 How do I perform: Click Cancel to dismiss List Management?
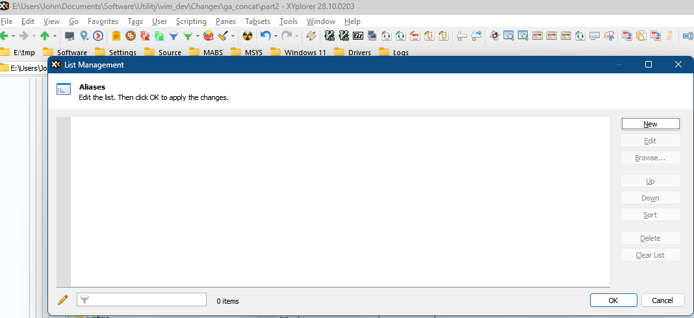pyautogui.click(x=662, y=300)
